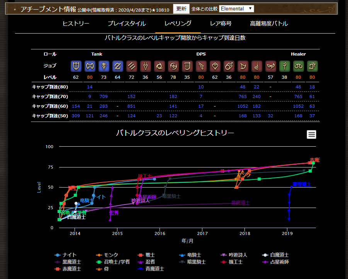This screenshot has width=348, height=279.
Task: Hide the 戦士 series via legend
Action: [x=146, y=255]
